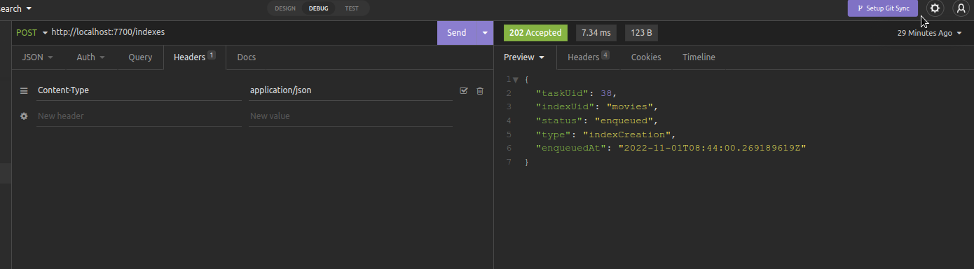Image resolution: width=974 pixels, height=269 pixels.
Task: Click the application/json header value field
Action: 350,90
